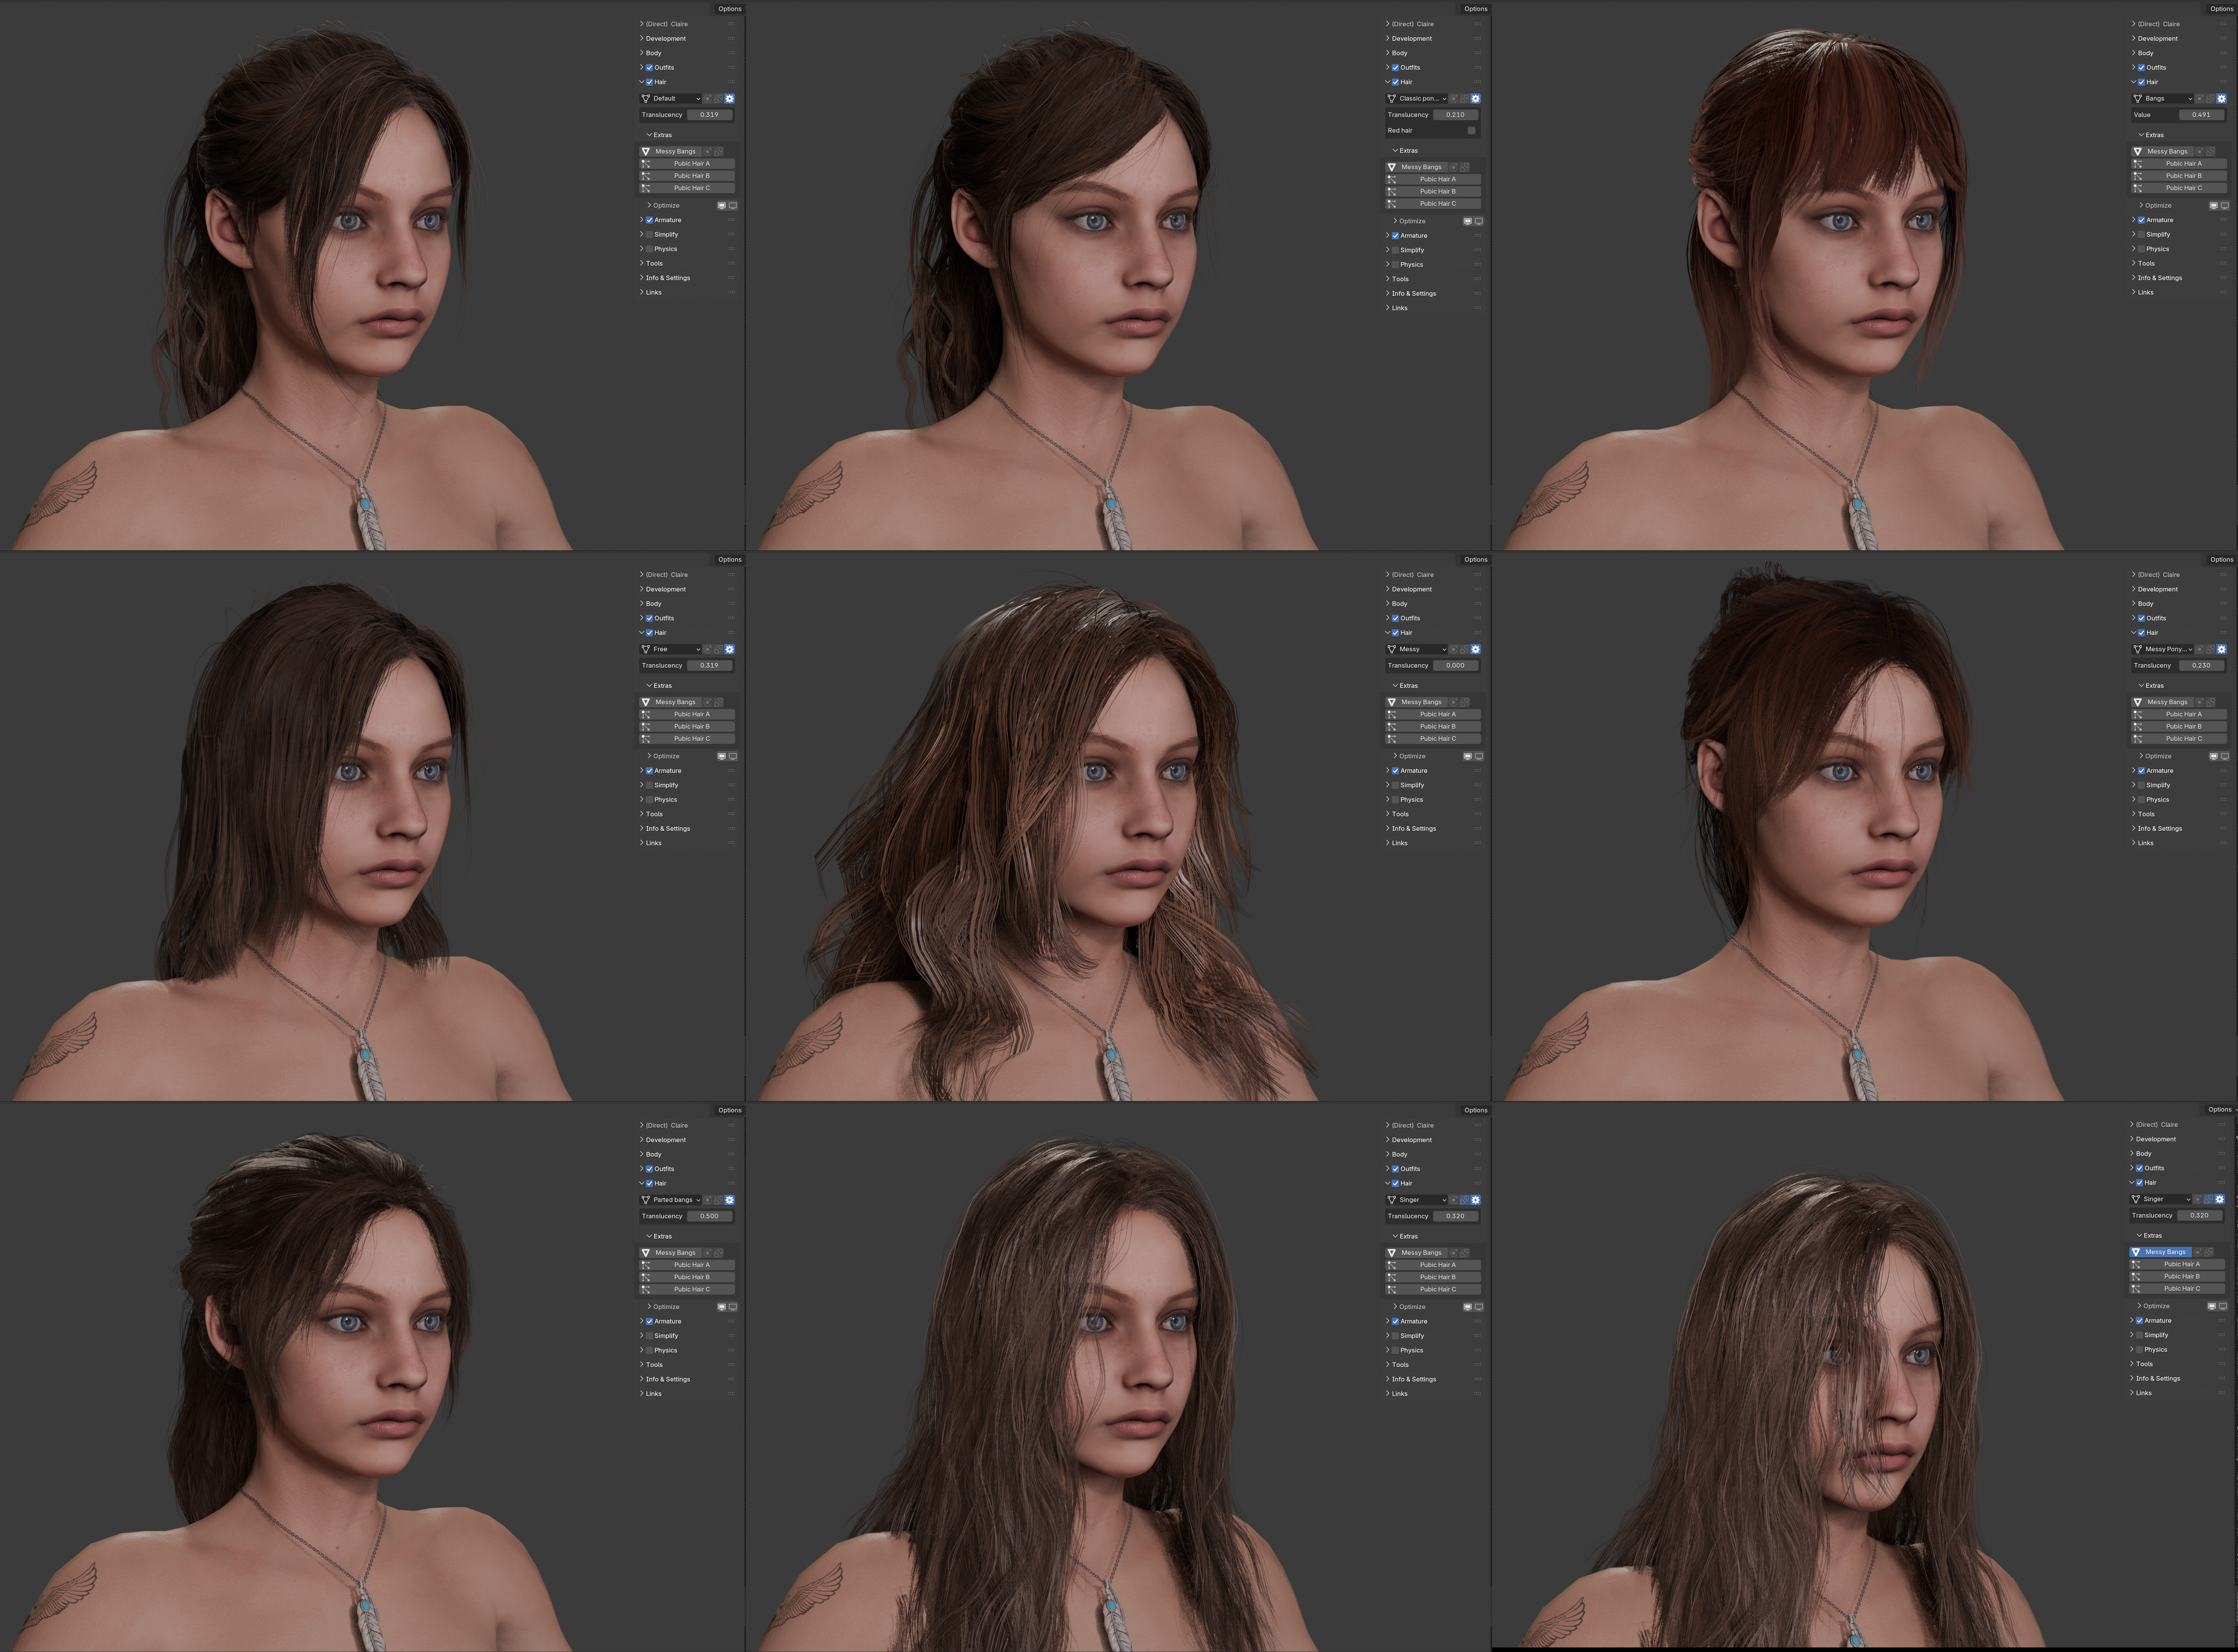Click circle icon beside Messy Bangs in Default panel
2238x1652 pixels.
[708, 152]
